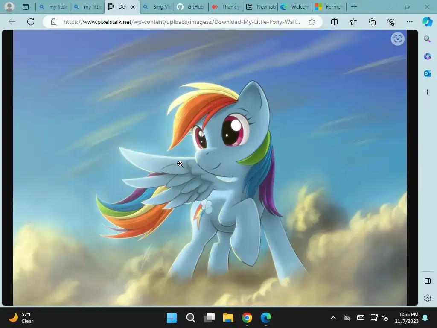Add a new sidebar app

(427, 92)
